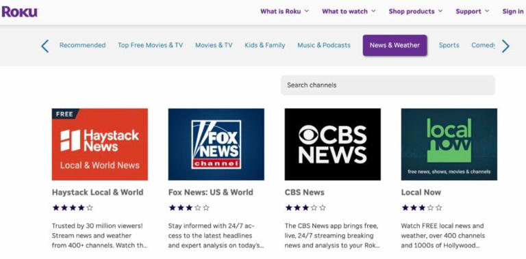Click the right arrow of category carousel
This screenshot has width=526, height=259.
click(505, 46)
